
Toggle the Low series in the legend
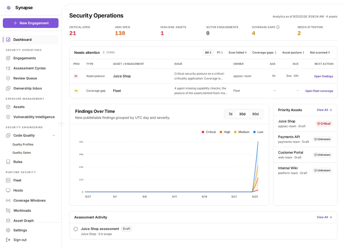click(258, 132)
